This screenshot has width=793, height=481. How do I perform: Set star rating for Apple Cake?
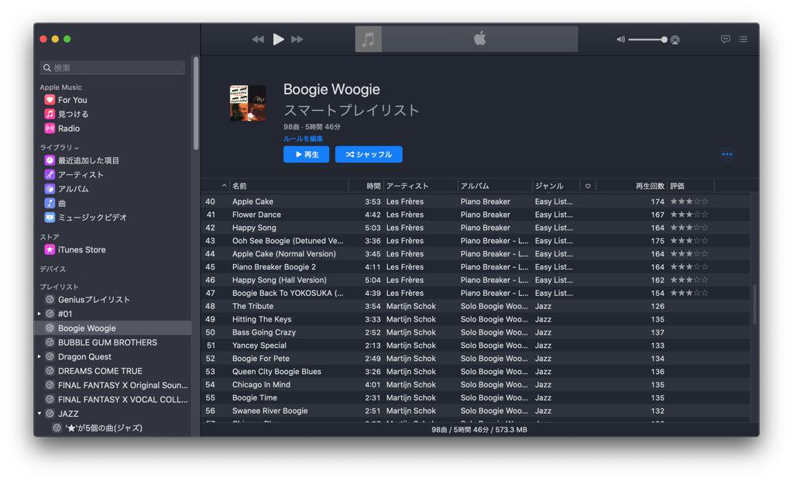[689, 201]
